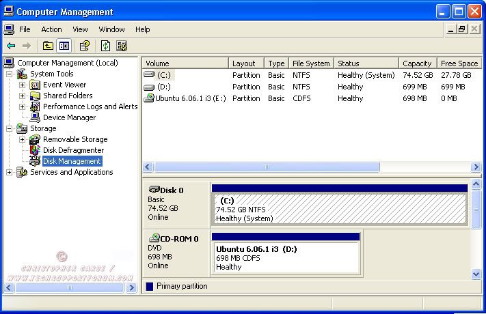
Task: Expand the Removable Storage node
Action: [x=22, y=139]
